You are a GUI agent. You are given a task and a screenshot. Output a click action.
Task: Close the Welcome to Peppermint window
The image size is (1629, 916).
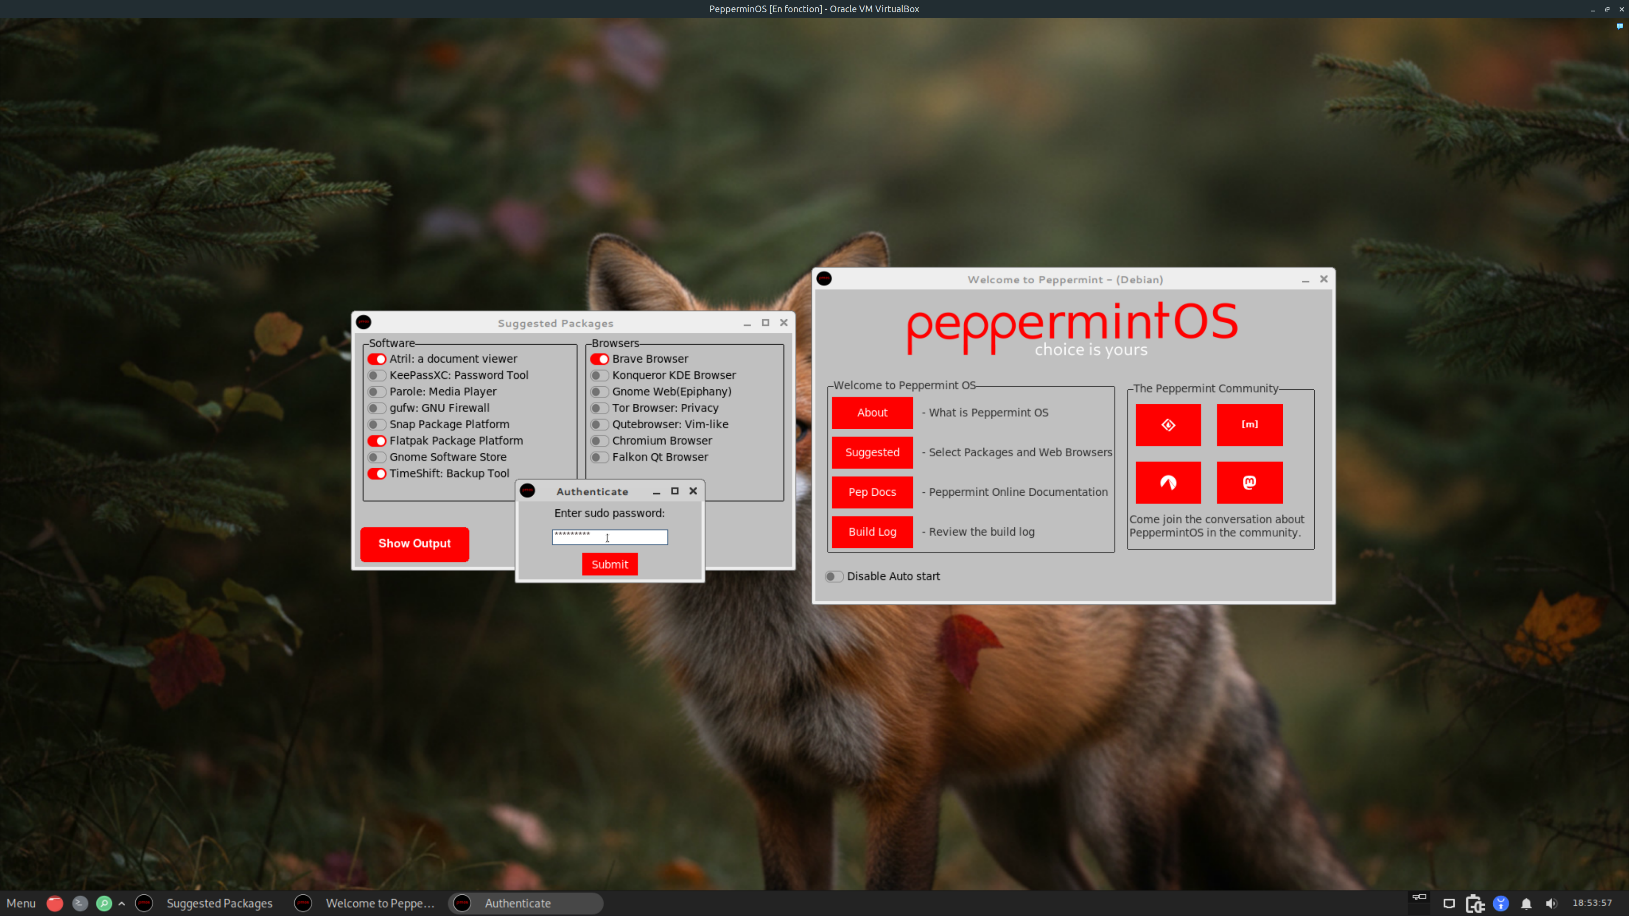(x=1324, y=279)
